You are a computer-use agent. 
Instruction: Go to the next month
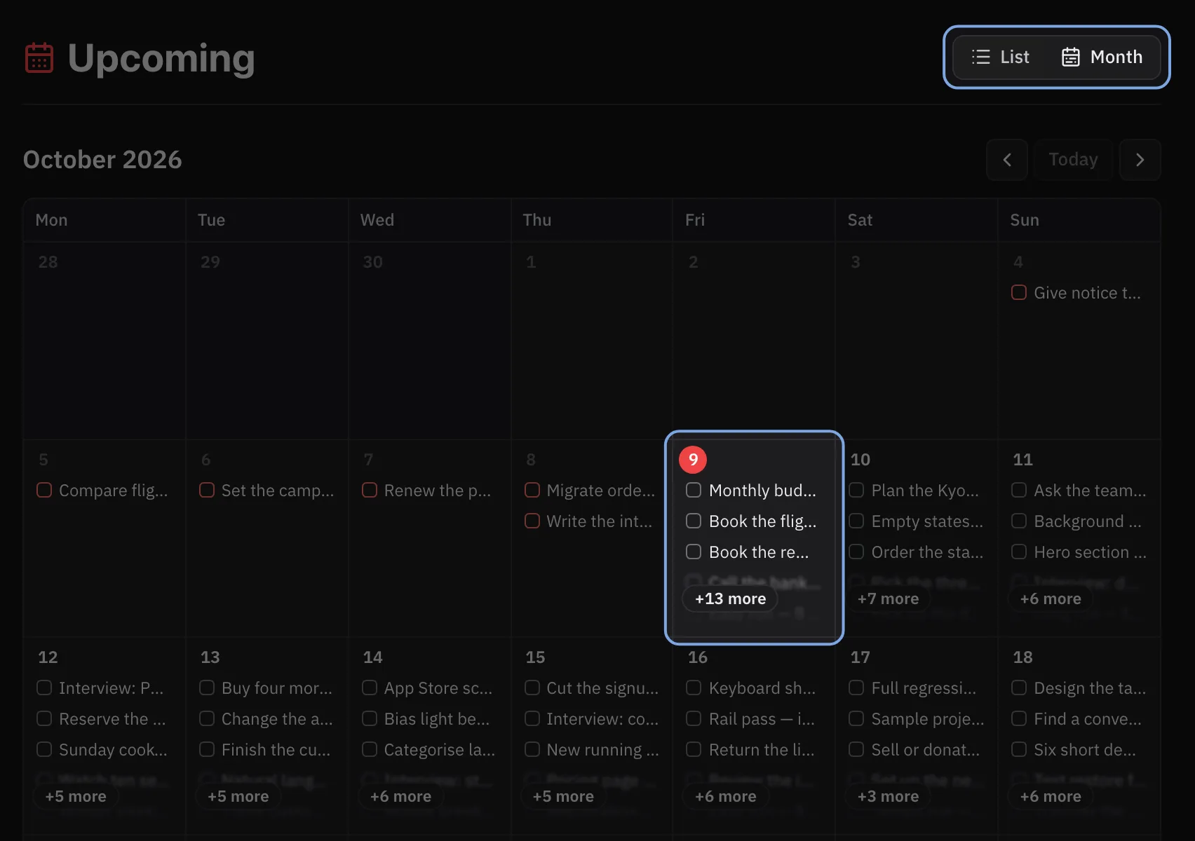tap(1140, 160)
